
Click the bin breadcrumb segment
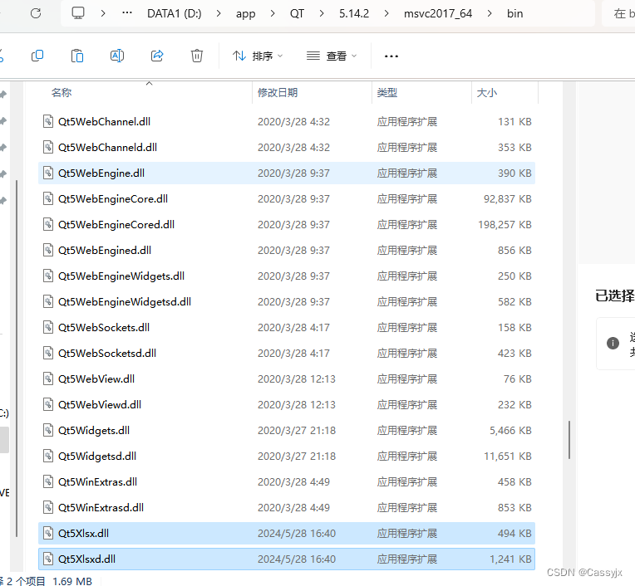[x=514, y=13]
